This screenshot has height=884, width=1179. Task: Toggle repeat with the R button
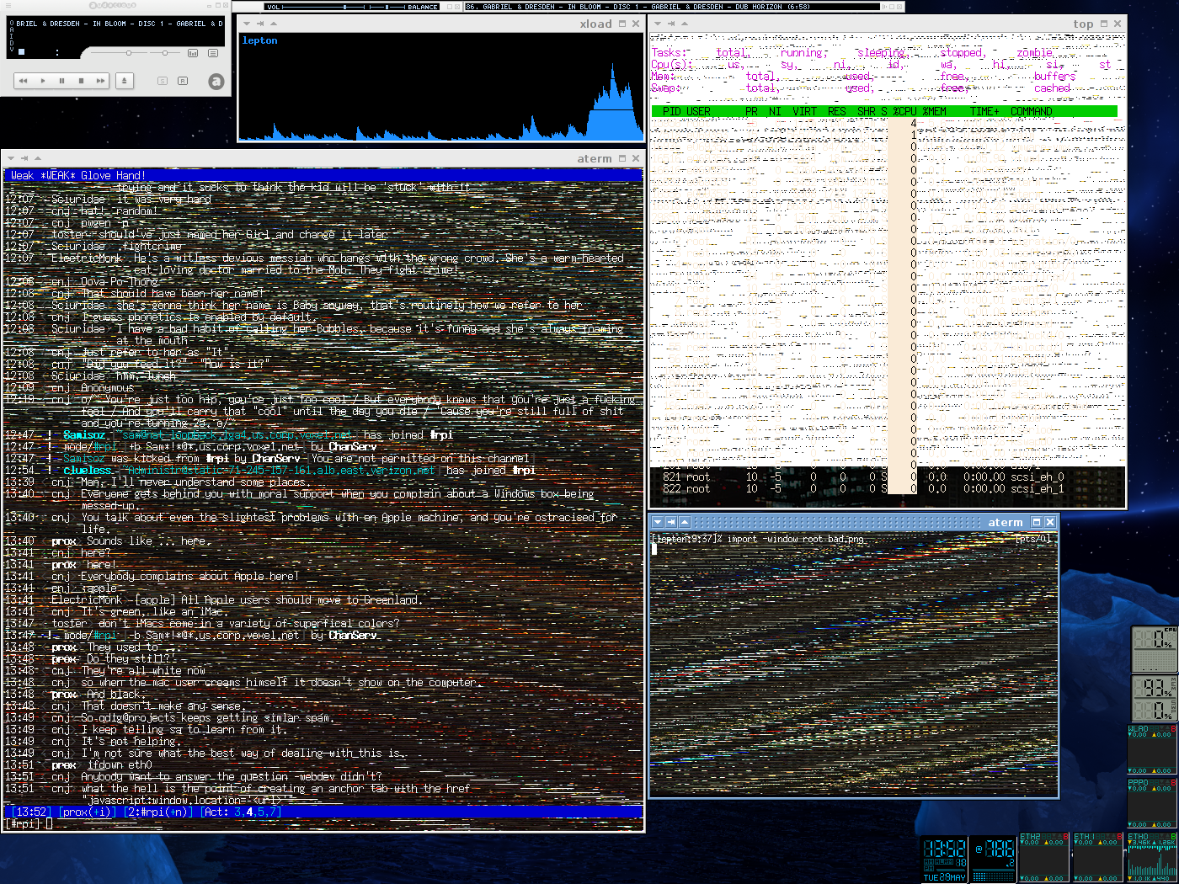point(183,81)
